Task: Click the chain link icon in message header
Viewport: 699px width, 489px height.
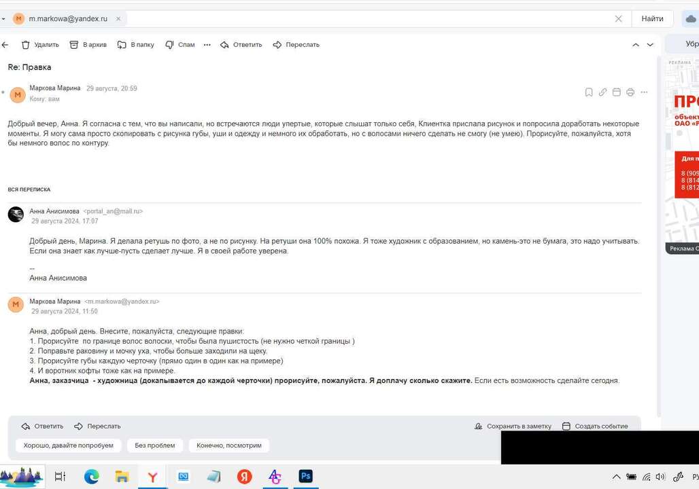Action: tap(602, 92)
